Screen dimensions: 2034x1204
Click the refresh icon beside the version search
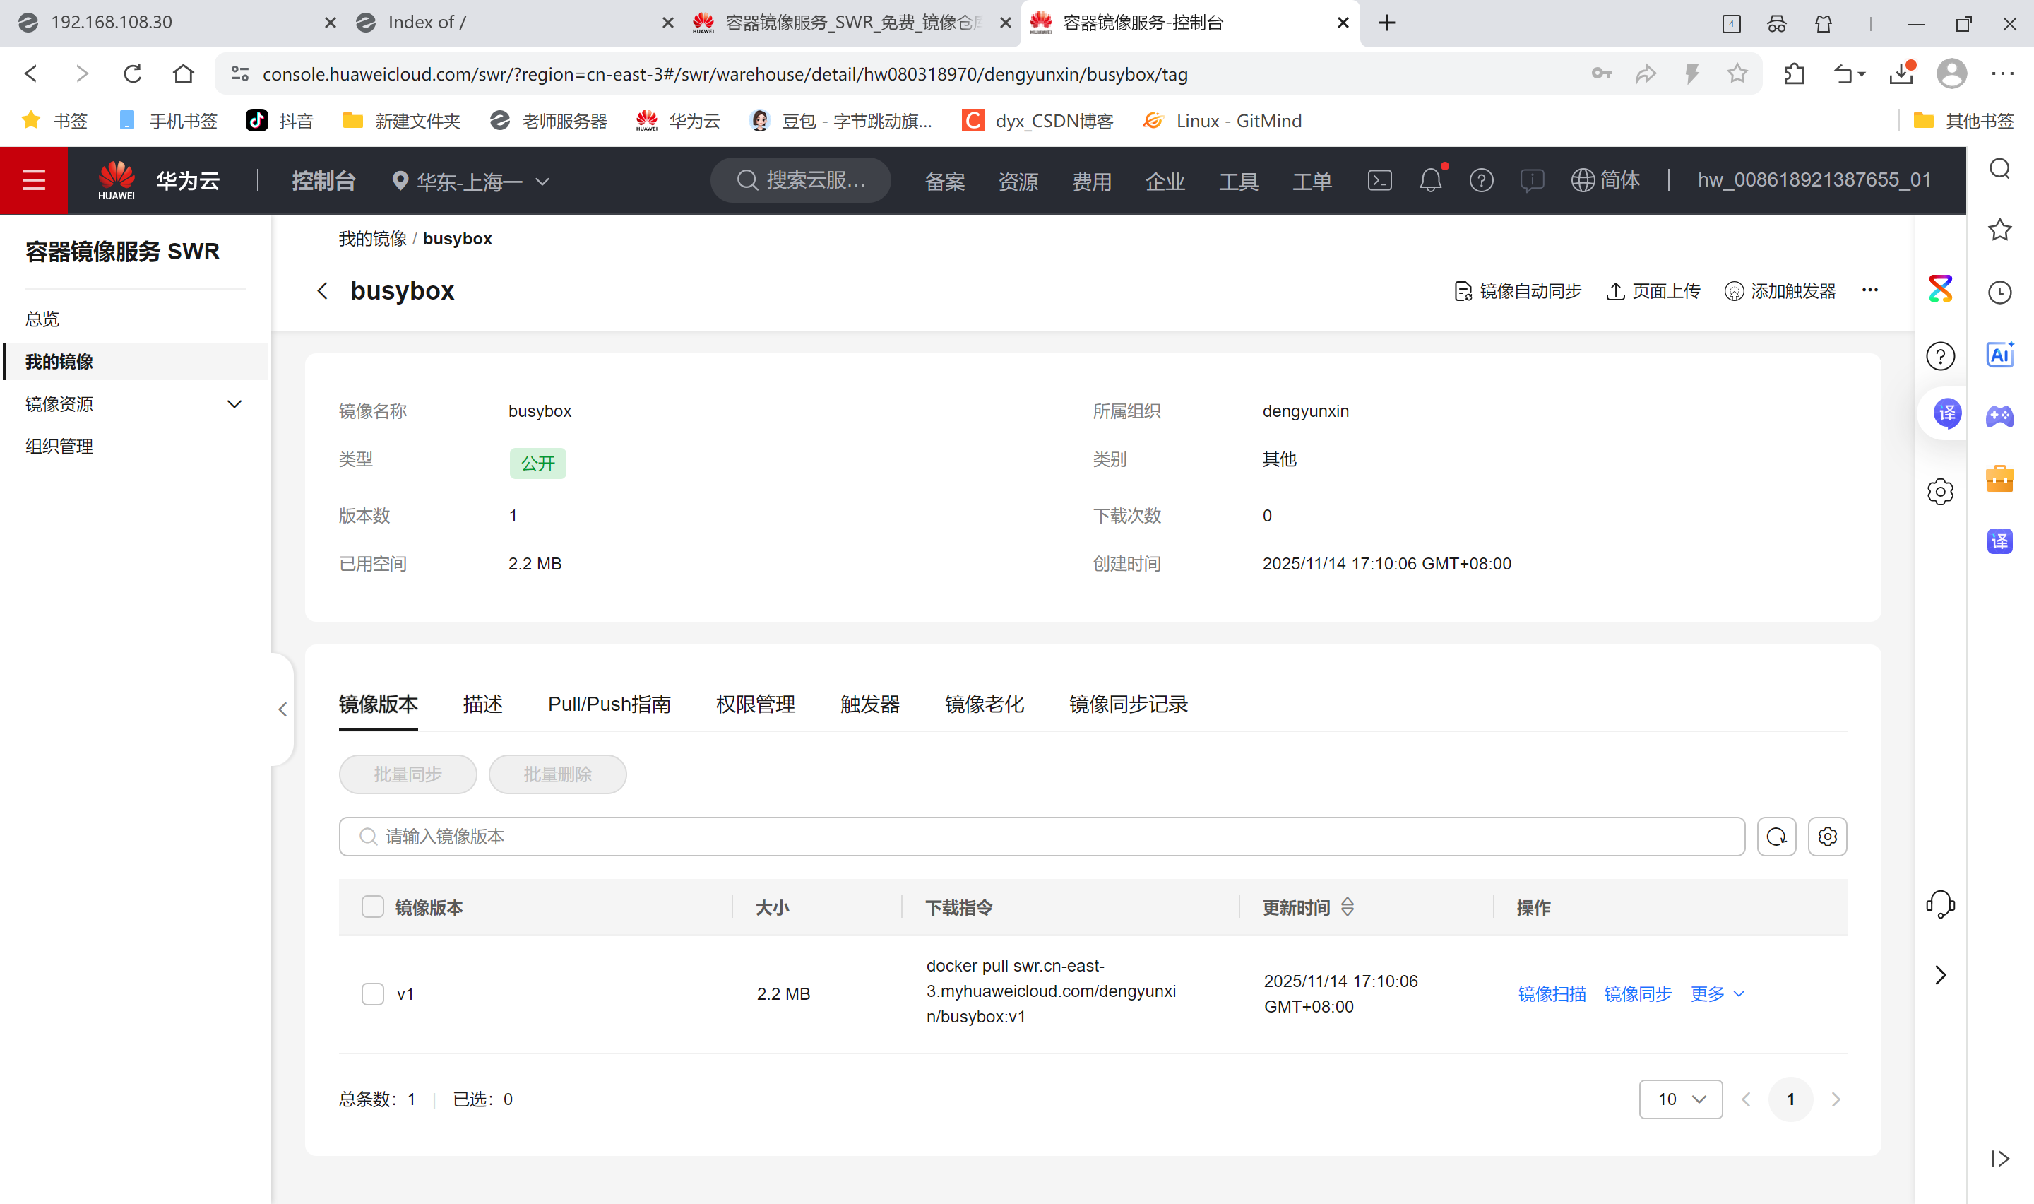click(1776, 837)
